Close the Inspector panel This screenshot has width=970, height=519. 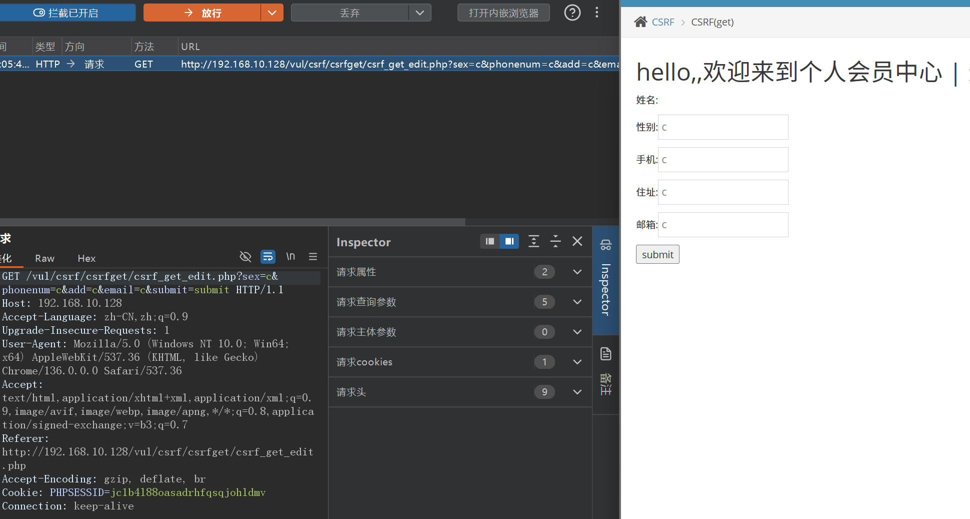[577, 242]
